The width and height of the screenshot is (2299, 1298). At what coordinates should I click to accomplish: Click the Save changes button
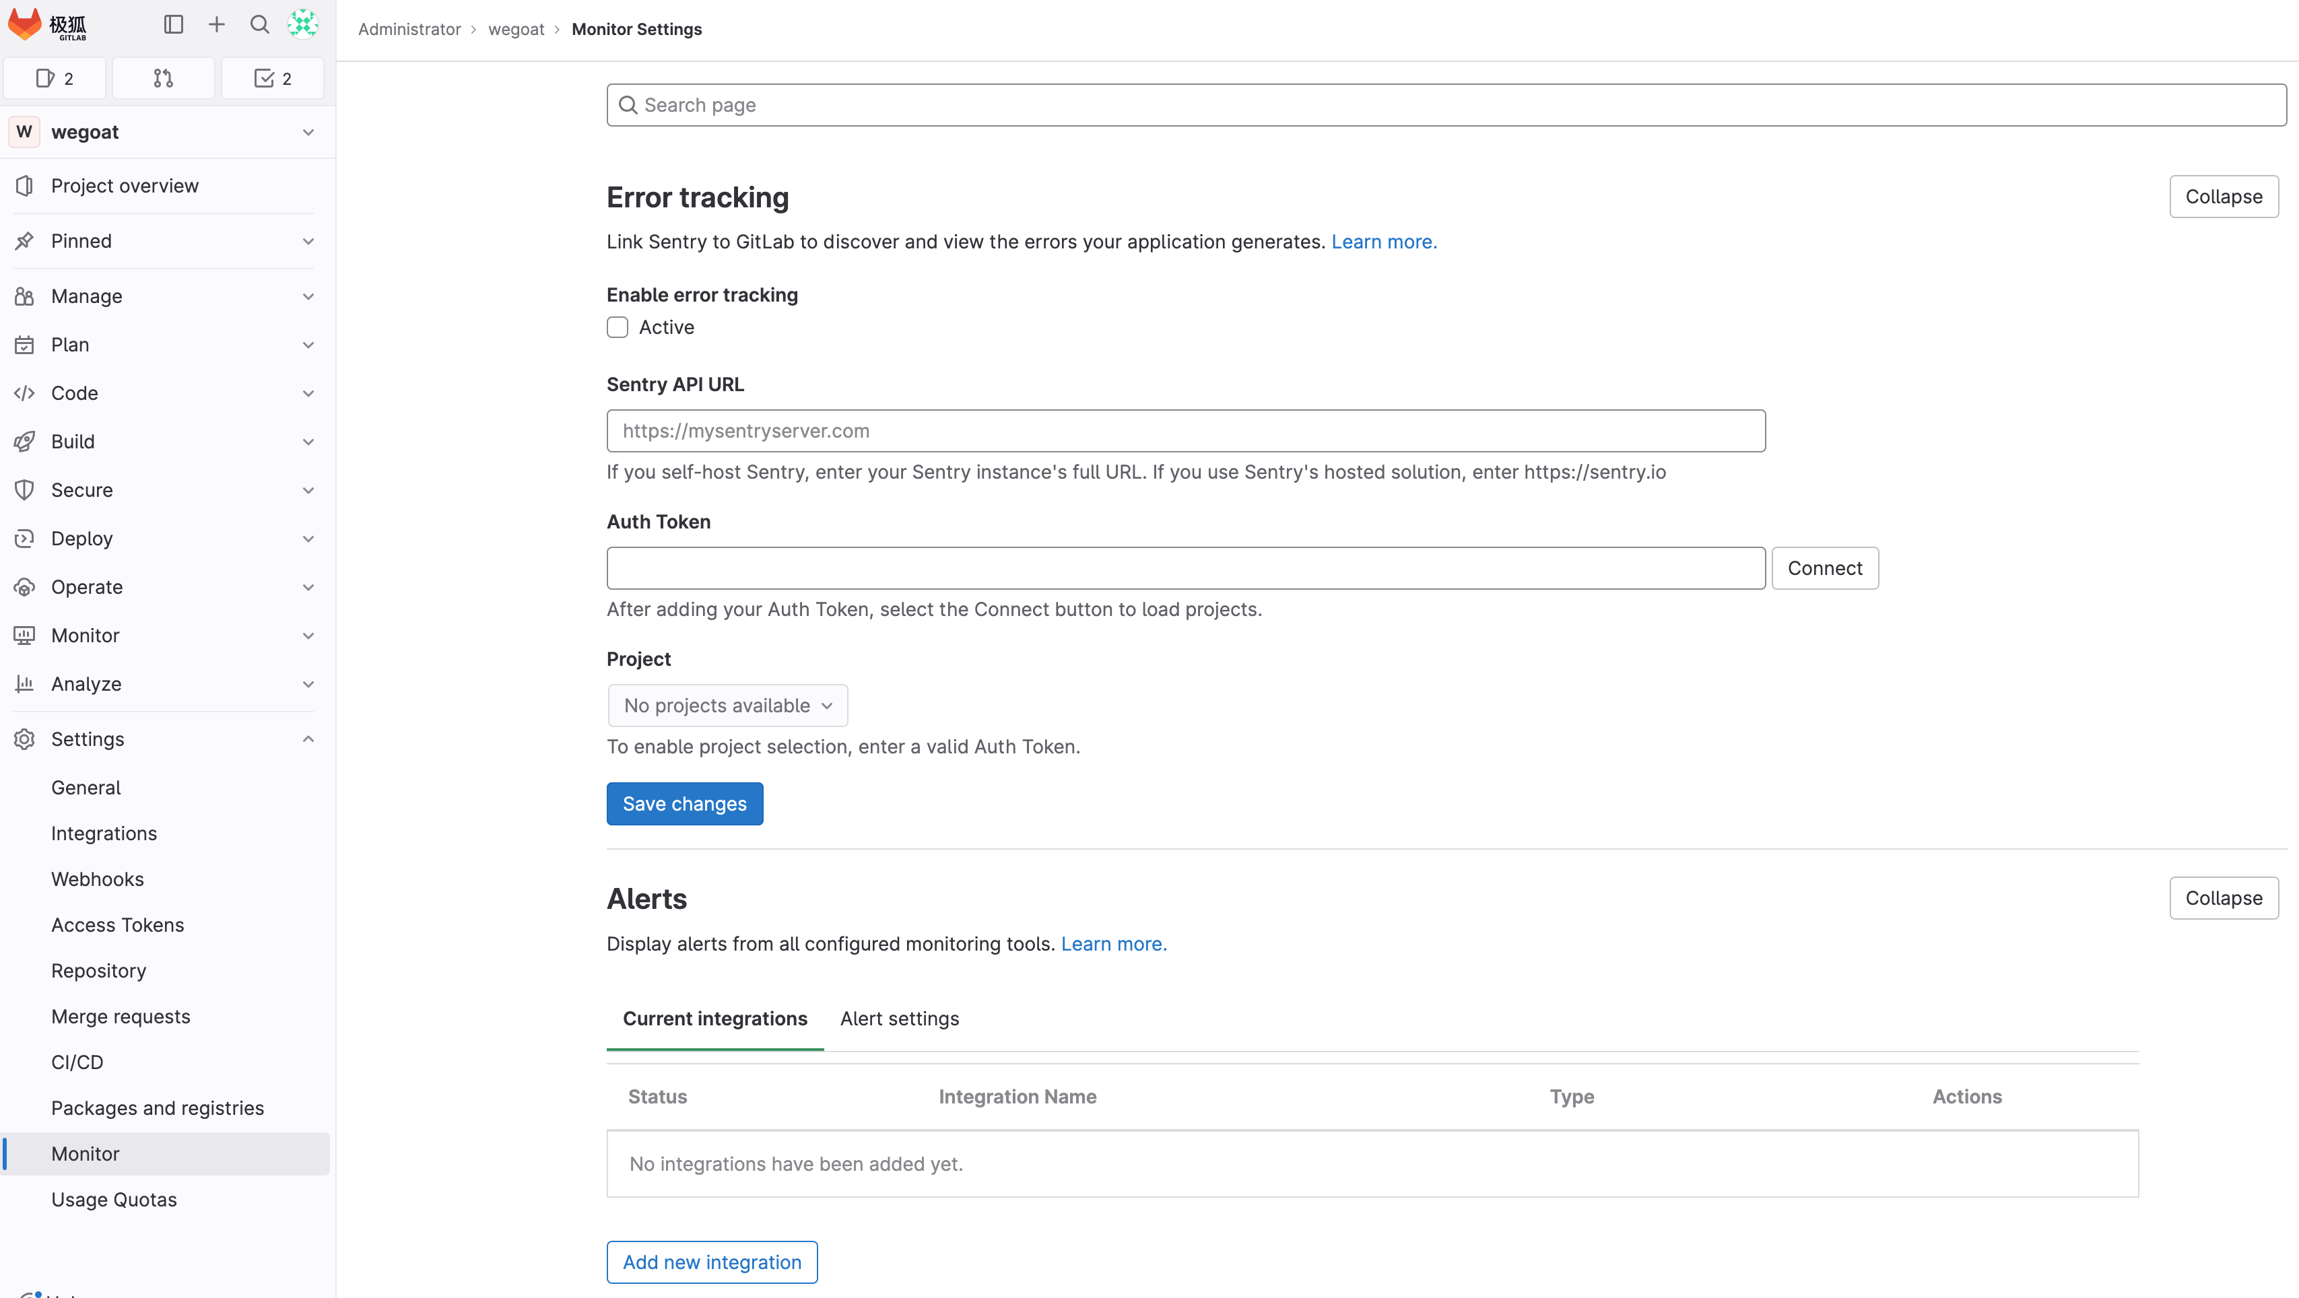(685, 804)
